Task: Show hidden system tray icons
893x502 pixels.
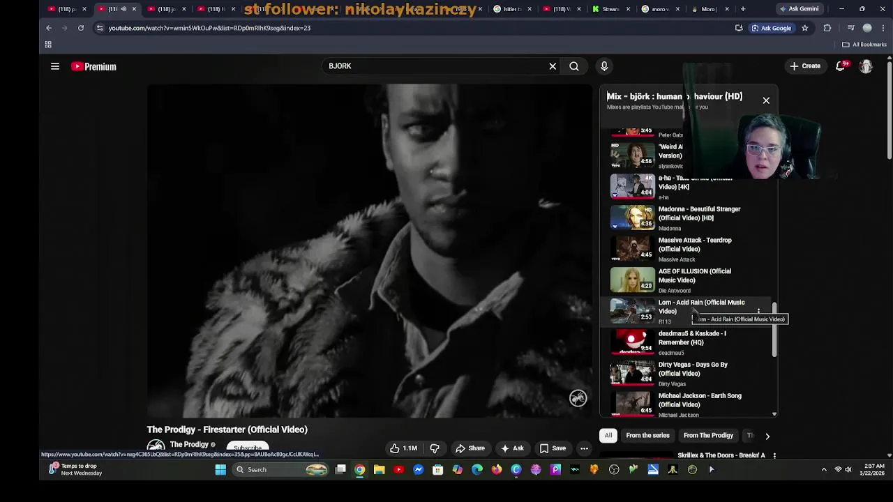Action: (824, 470)
